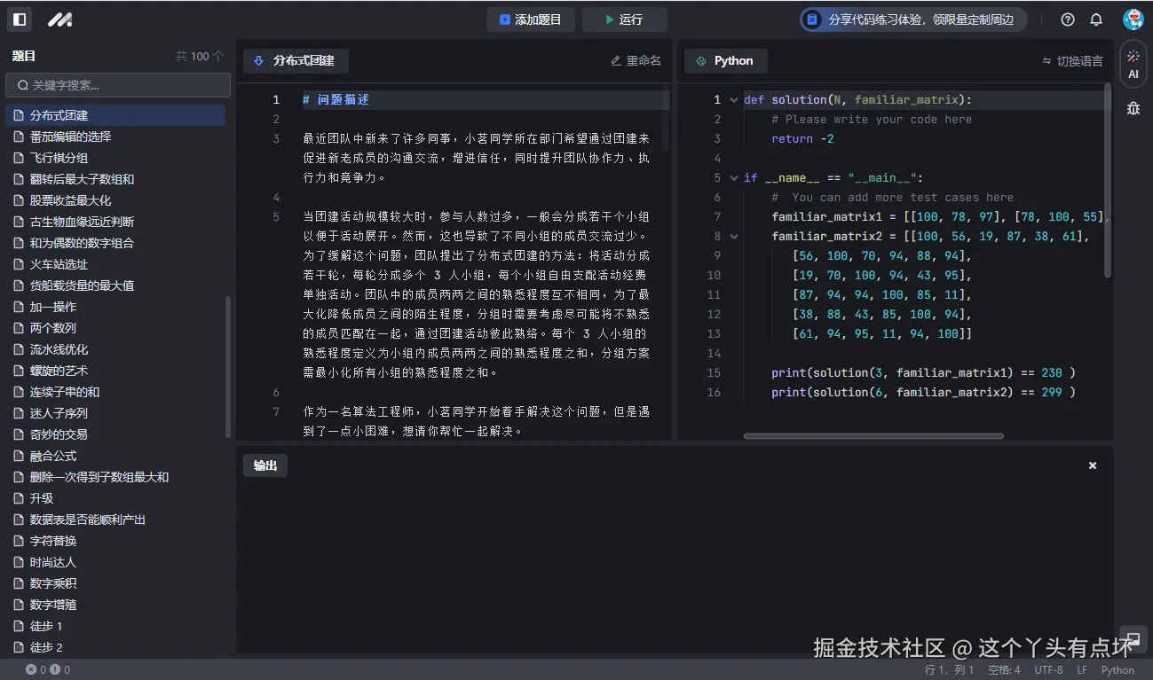Collapse the code block at line 5
The image size is (1153, 680).
click(732, 177)
